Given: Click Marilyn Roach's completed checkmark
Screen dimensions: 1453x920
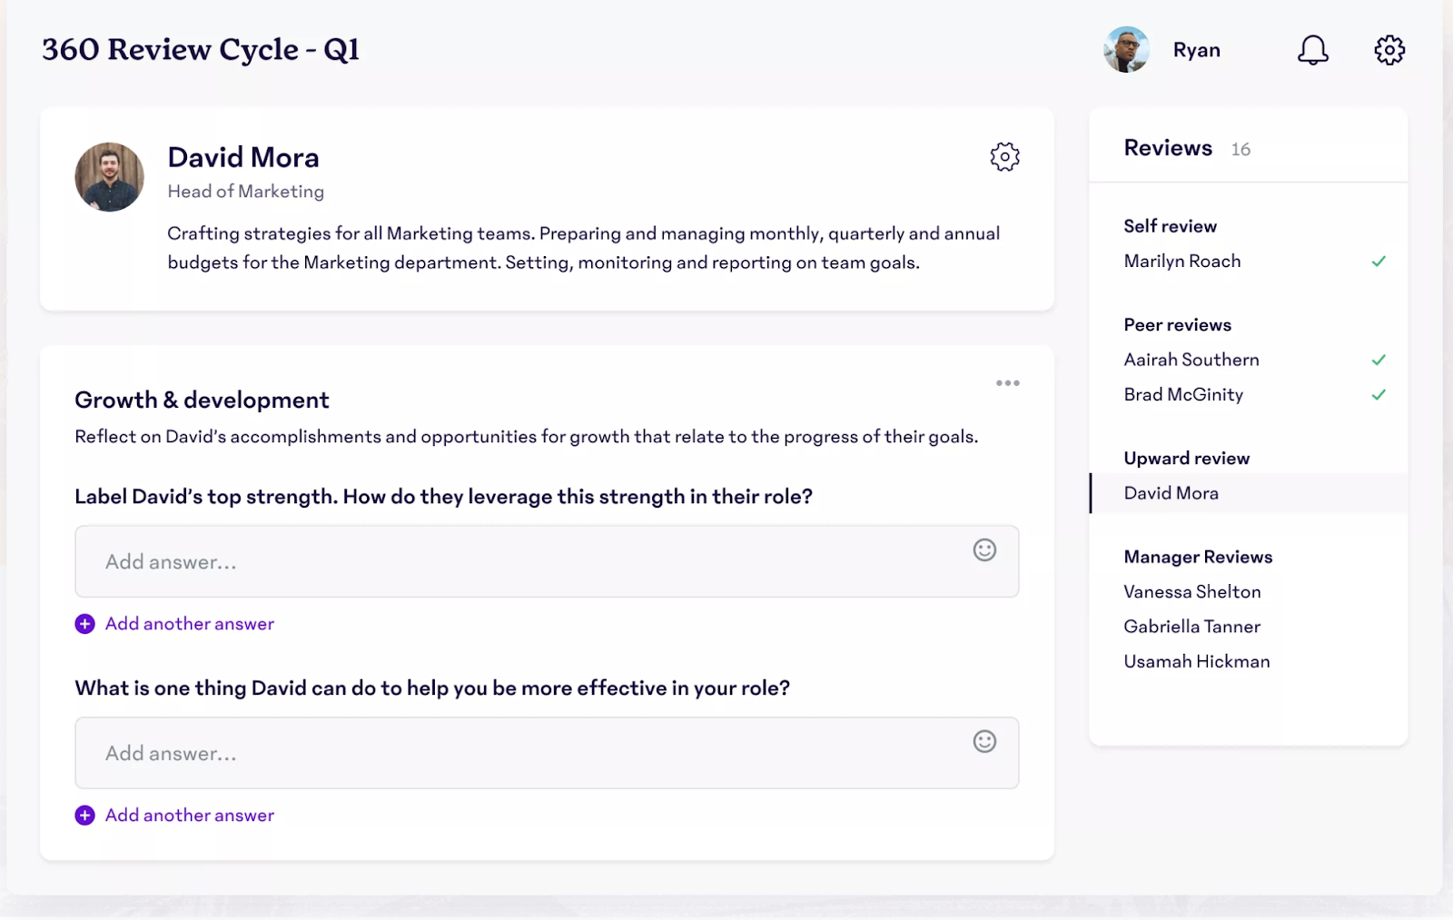Looking at the screenshot, I should click(x=1379, y=262).
